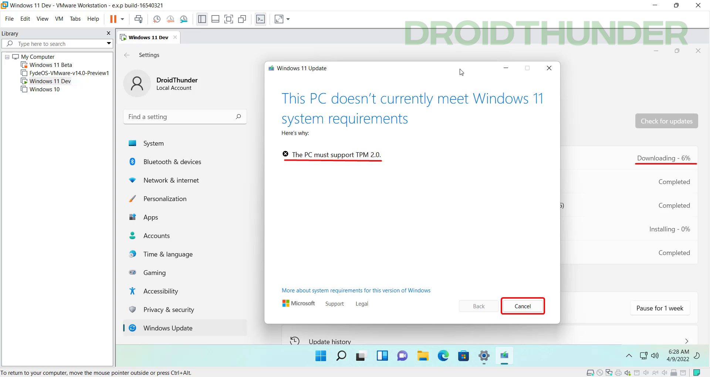This screenshot has height=377, width=710.
Task: Open Time & language settings
Action: point(185,254)
